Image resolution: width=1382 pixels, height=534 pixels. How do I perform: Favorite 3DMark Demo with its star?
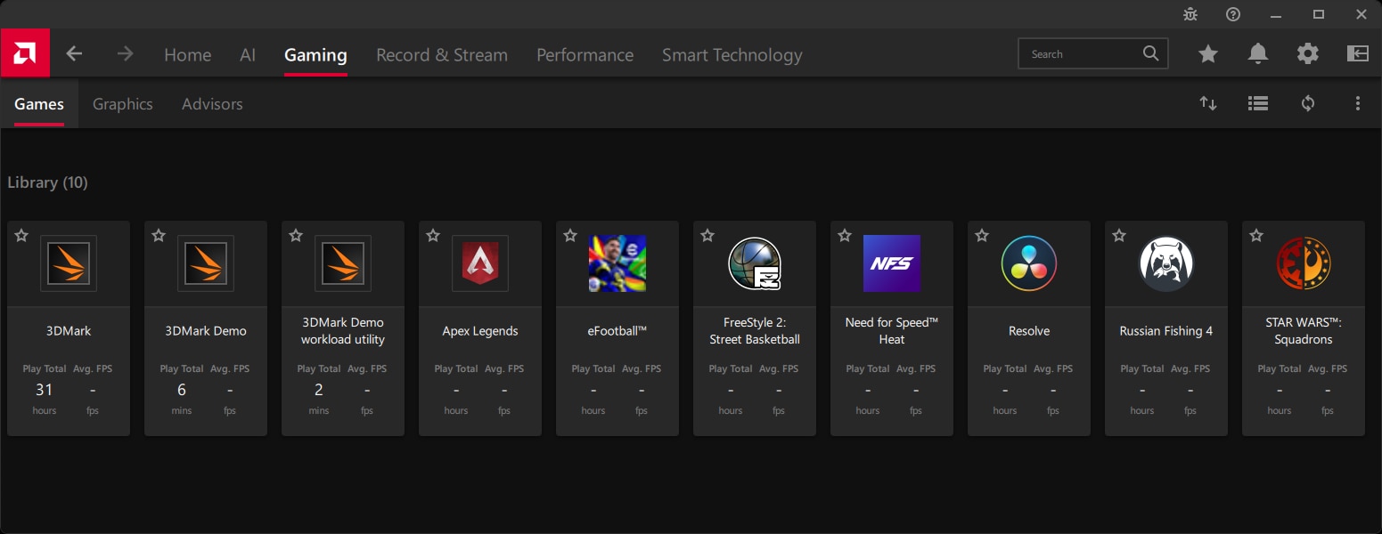[x=159, y=236]
